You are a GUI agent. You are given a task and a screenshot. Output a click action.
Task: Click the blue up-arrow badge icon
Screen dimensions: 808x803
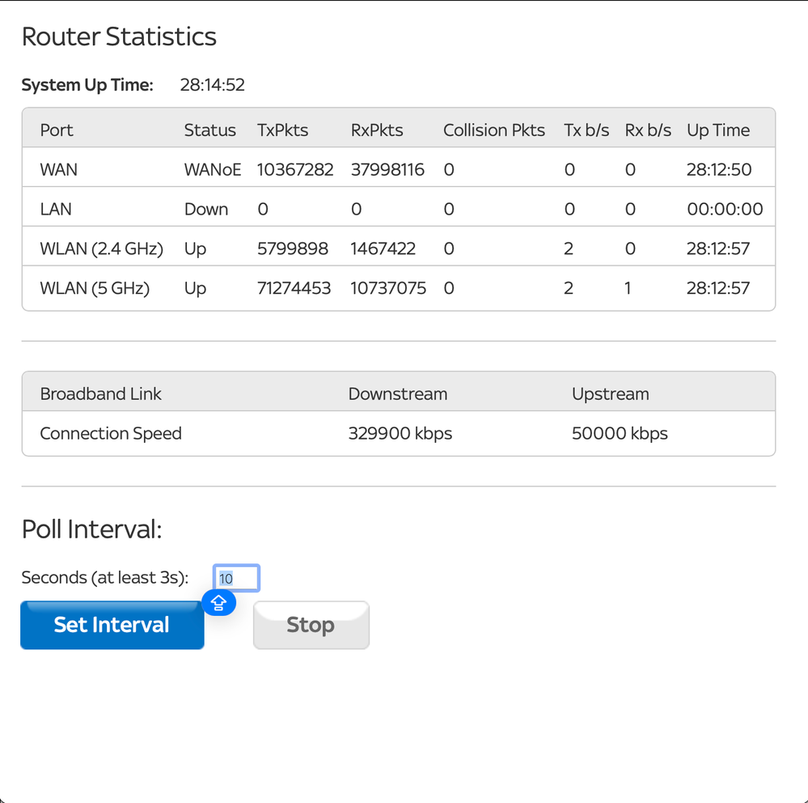[x=218, y=602]
